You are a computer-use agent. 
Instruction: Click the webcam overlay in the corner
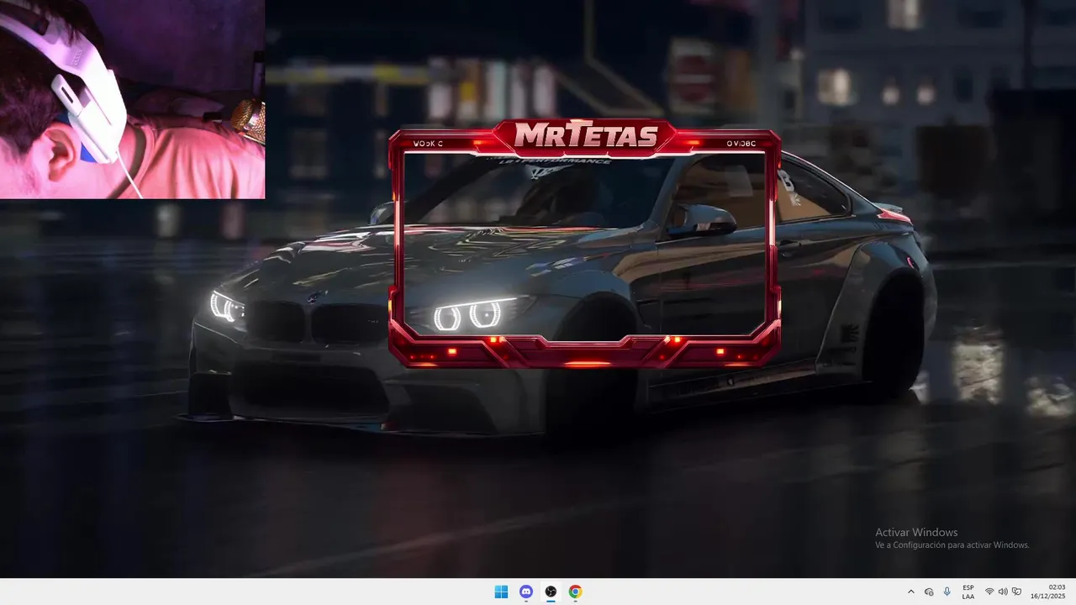click(x=132, y=99)
